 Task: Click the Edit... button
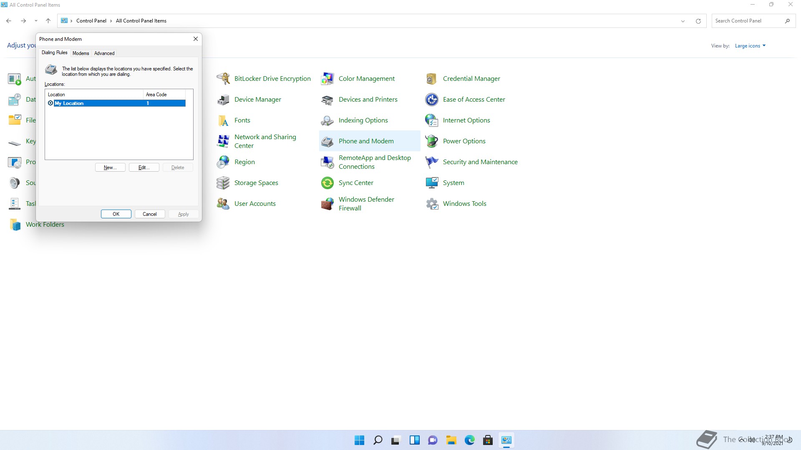[144, 167]
